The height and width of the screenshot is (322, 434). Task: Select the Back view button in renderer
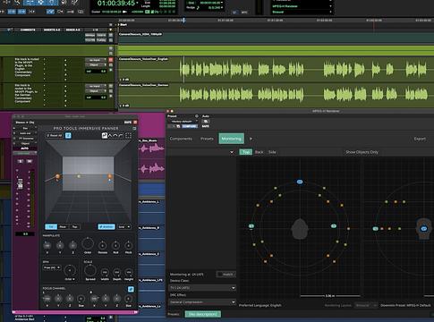(259, 152)
